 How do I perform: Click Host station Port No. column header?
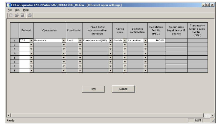(156, 30)
